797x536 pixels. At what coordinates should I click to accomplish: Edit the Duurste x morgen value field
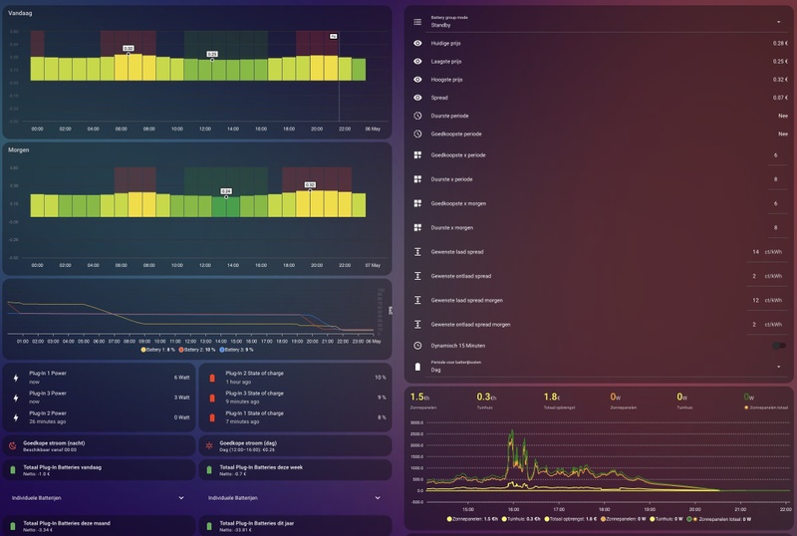point(776,227)
